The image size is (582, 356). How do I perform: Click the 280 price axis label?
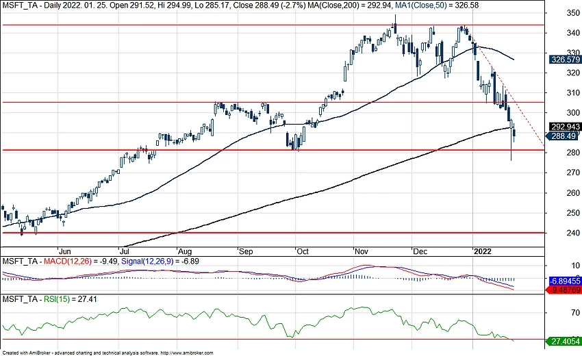coord(573,153)
